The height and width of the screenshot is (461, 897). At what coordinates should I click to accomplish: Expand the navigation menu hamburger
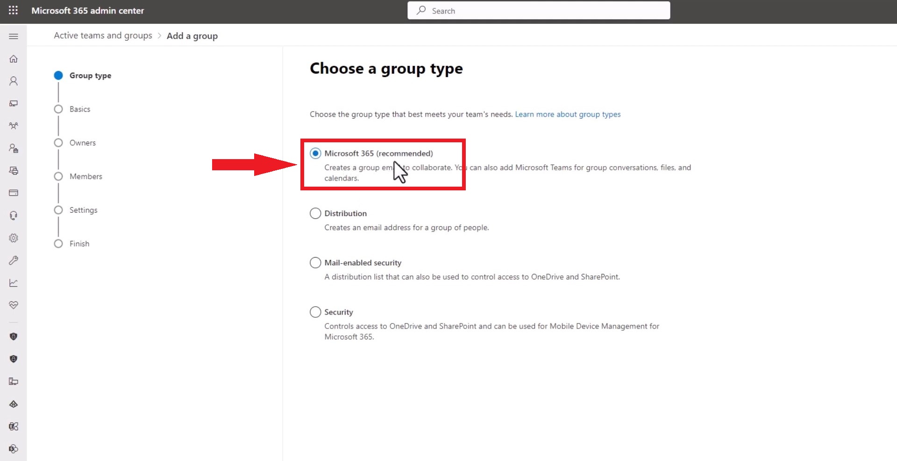14,36
